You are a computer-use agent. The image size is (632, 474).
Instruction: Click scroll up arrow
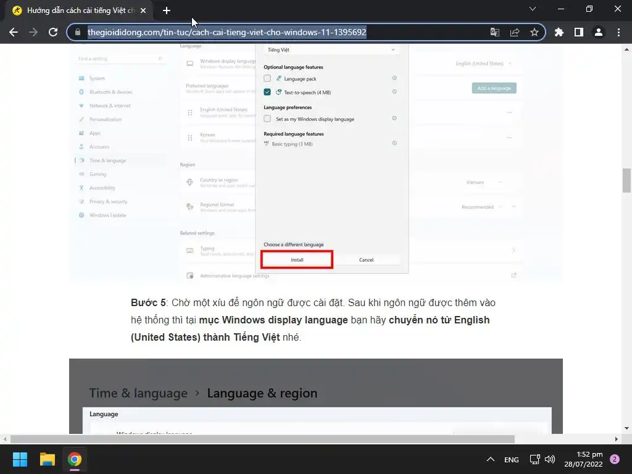[627, 49]
